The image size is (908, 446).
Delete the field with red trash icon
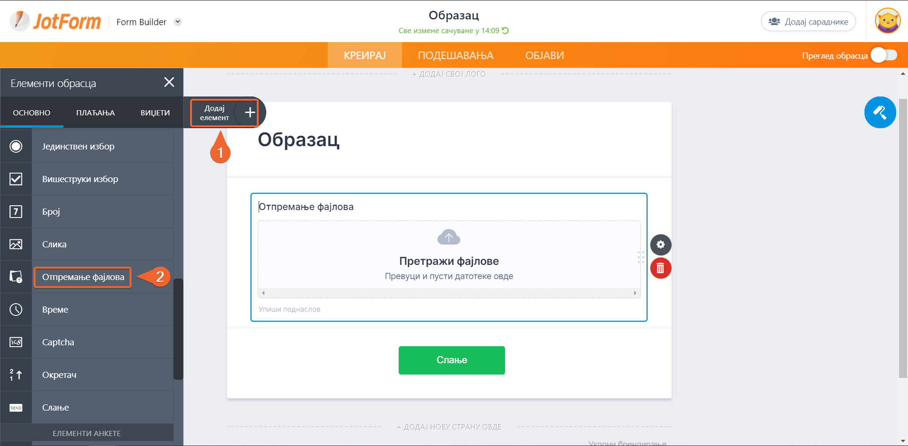pyautogui.click(x=660, y=269)
